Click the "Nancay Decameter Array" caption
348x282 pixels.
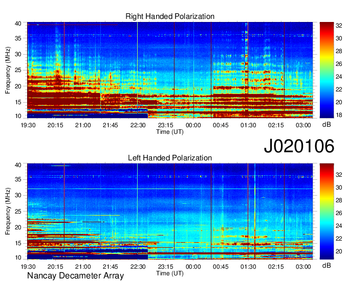coord(75,276)
